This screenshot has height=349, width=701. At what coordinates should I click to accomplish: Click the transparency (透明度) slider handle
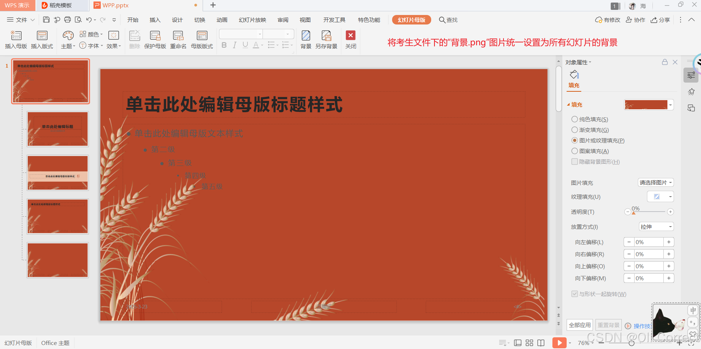[633, 213]
